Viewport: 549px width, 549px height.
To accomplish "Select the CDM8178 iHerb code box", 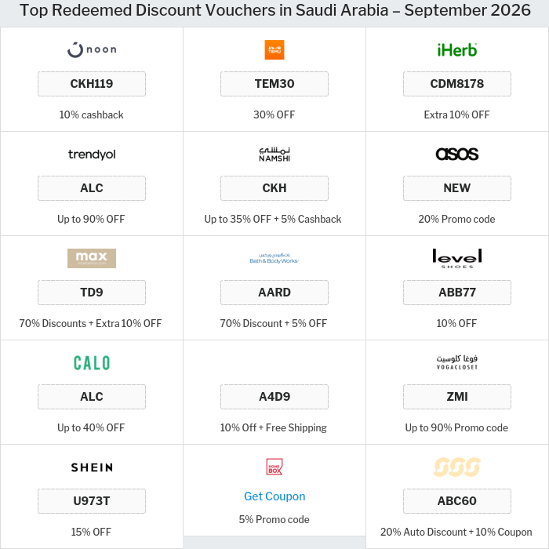I will (x=457, y=84).
